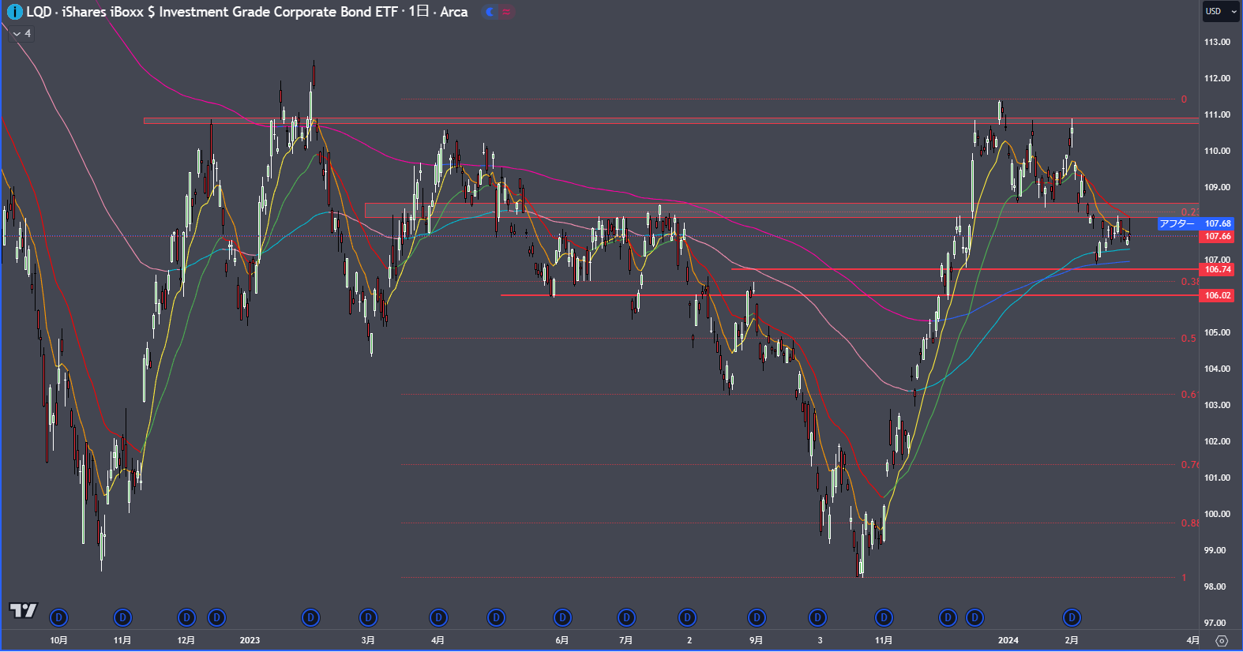Viewport: 1243px width, 652px height.
Task: Click the 103.00 price scale label
Action: 1217,406
